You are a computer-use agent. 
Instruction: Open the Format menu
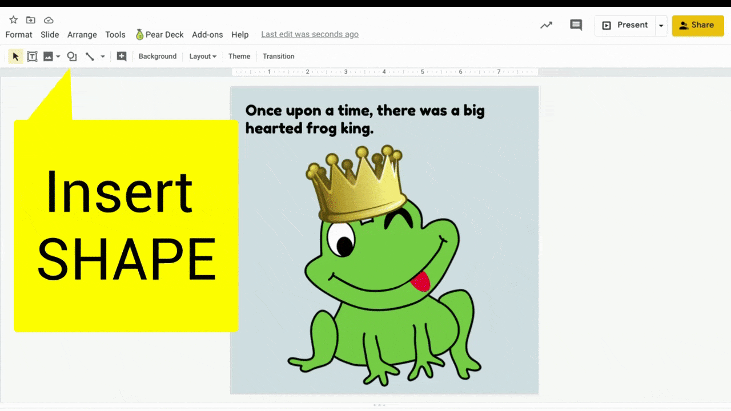19,35
